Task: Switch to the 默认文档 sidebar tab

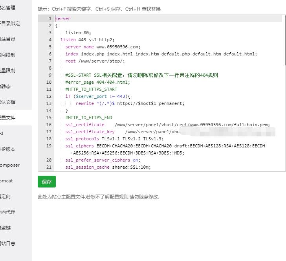Action: pyautogui.click(x=16, y=102)
